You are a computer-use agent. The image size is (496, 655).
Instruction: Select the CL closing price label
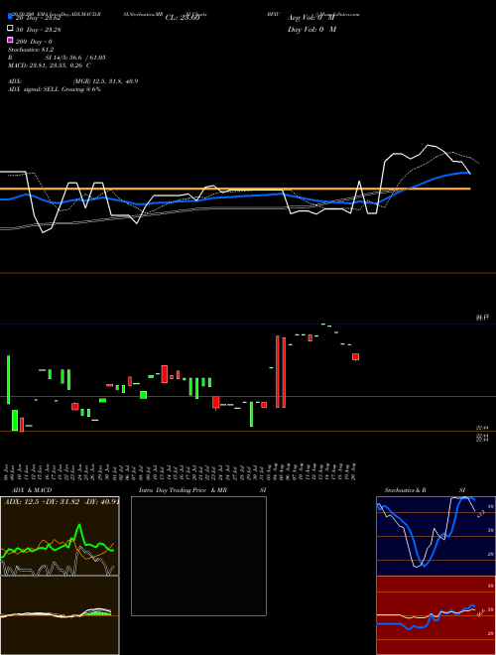click(183, 18)
